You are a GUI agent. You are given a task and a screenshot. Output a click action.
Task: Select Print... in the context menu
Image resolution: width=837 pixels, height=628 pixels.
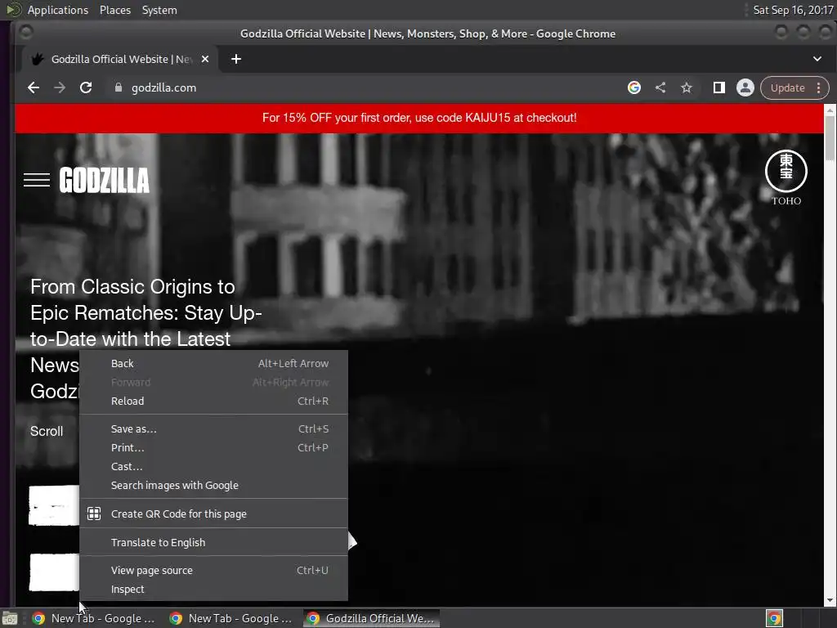click(x=213, y=447)
